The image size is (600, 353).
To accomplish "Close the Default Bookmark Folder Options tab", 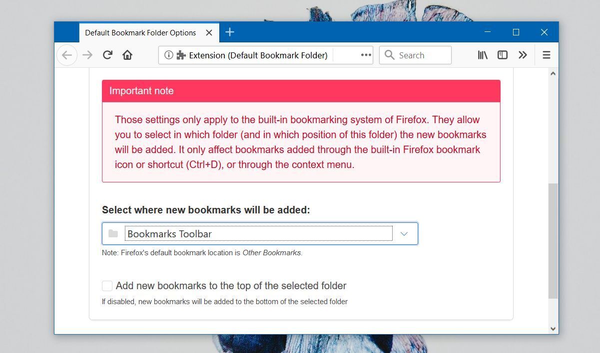I will (209, 33).
